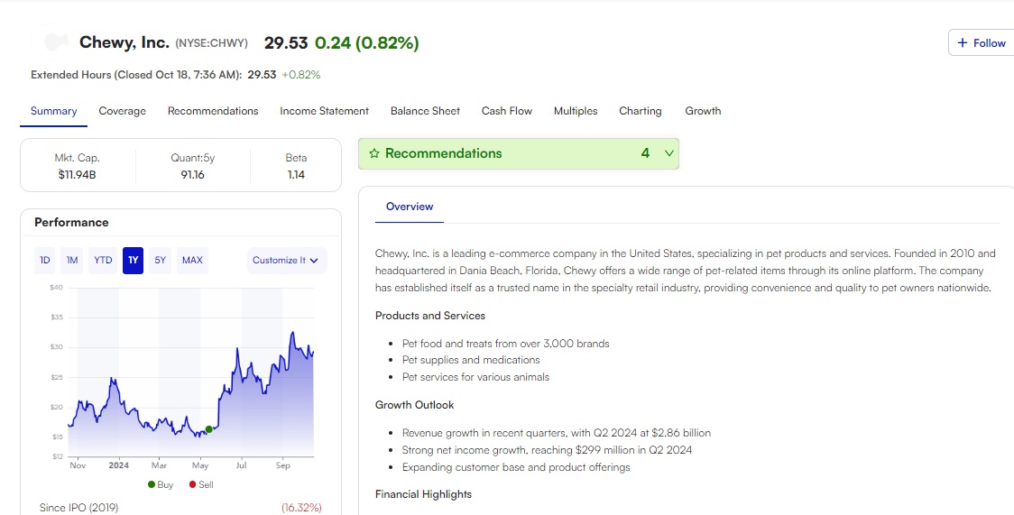
Task: Click the NYSE:CHWY ticker label
Action: [x=211, y=43]
